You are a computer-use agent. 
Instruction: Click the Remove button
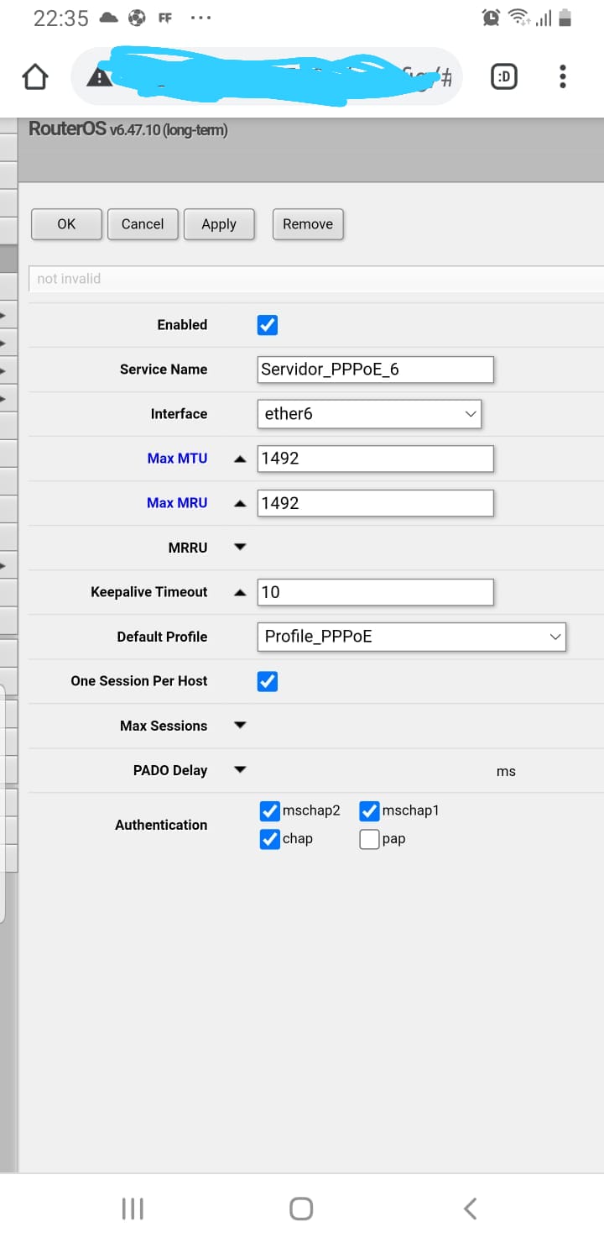tap(308, 224)
